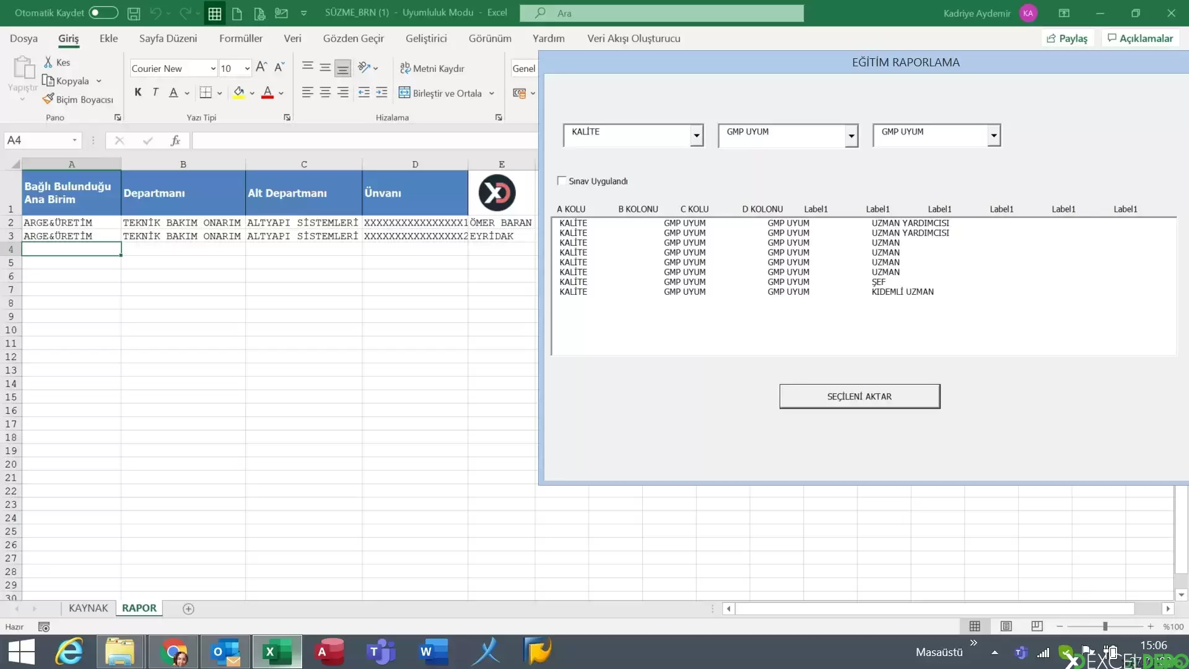Align text to middle vertically icon
The image size is (1189, 669).
click(x=325, y=67)
